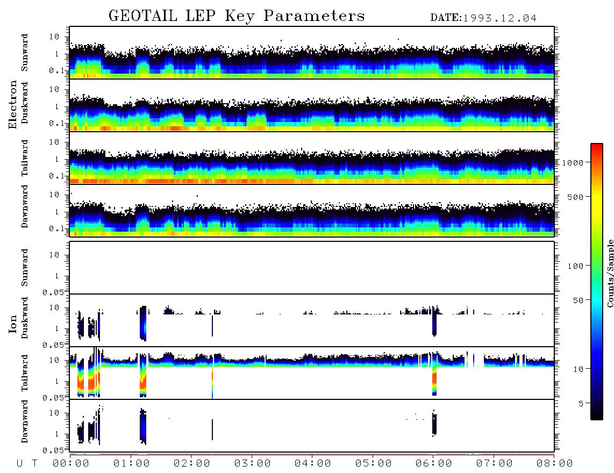Click the Ion "Tailward" panel label
Viewport: 614px width, 473px height.
(24, 373)
